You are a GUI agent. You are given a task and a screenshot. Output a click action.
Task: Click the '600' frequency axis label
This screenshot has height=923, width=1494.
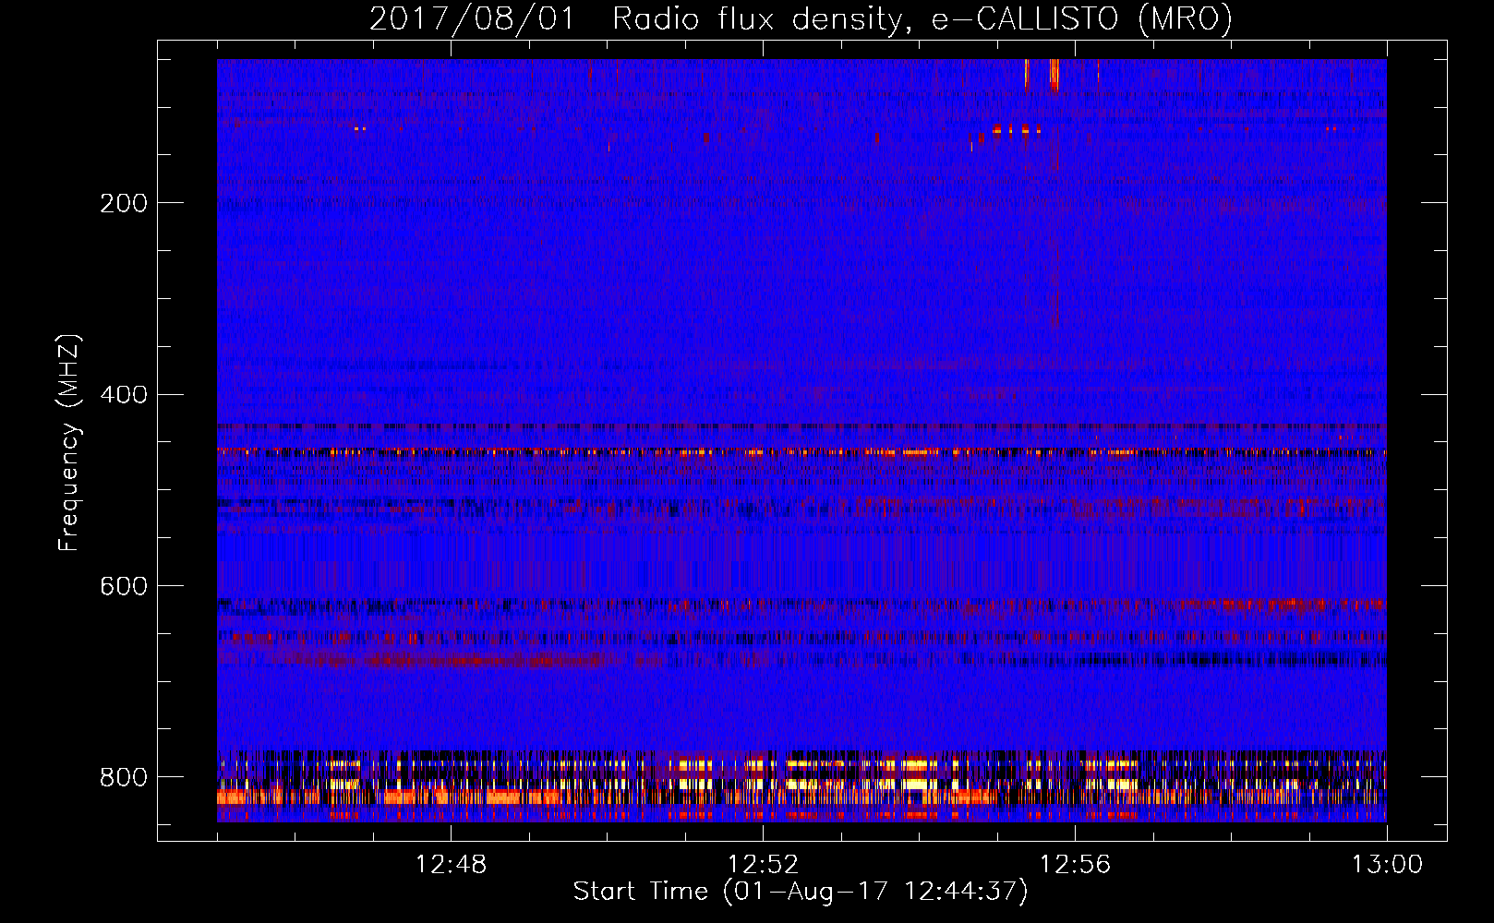124,587
